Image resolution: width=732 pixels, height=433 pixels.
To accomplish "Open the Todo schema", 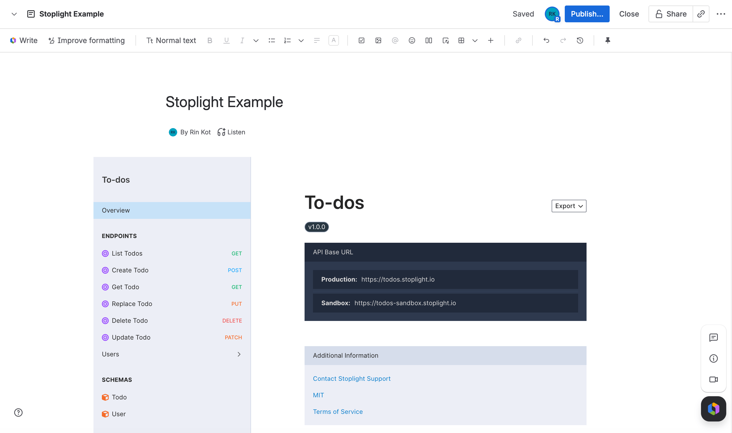I will click(x=172, y=397).
